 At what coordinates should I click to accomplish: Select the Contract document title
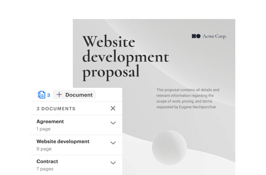coord(47,161)
